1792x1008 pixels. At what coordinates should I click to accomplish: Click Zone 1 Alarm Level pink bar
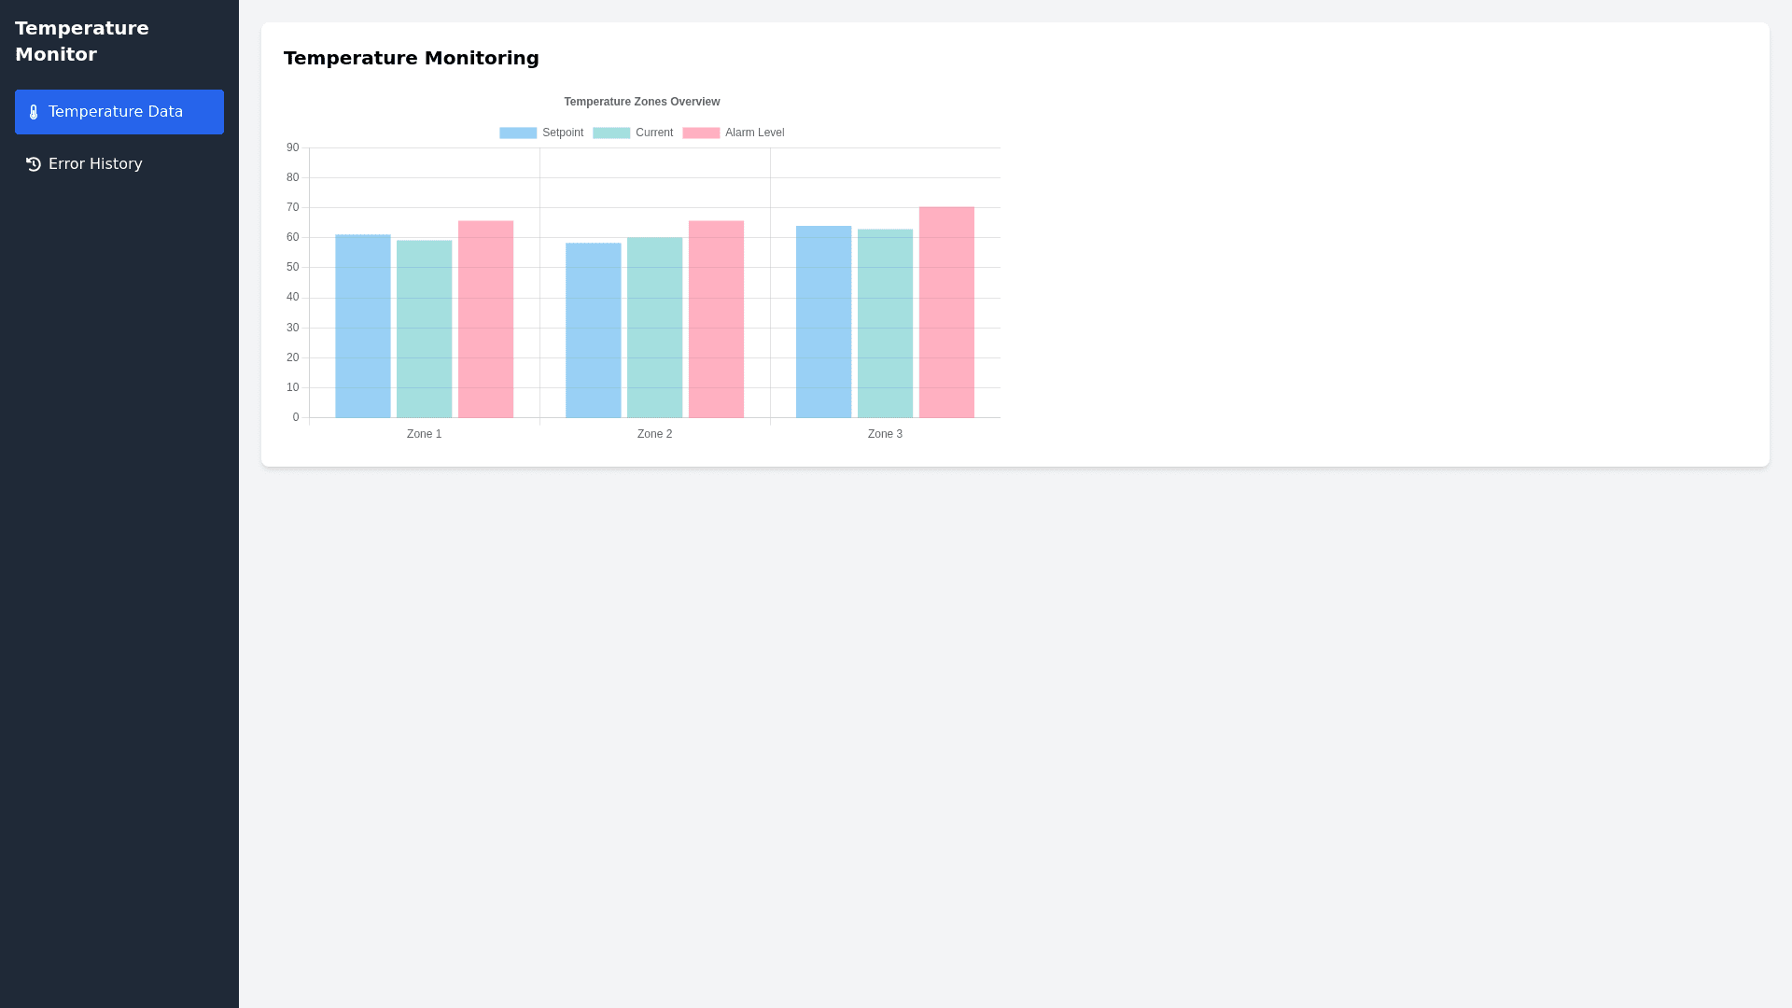(x=485, y=319)
